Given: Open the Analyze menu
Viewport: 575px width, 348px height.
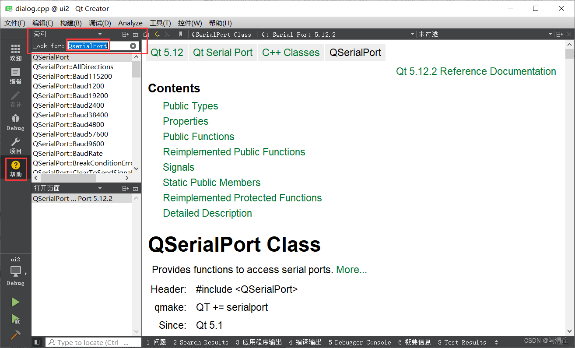Looking at the screenshot, I should 130,23.
